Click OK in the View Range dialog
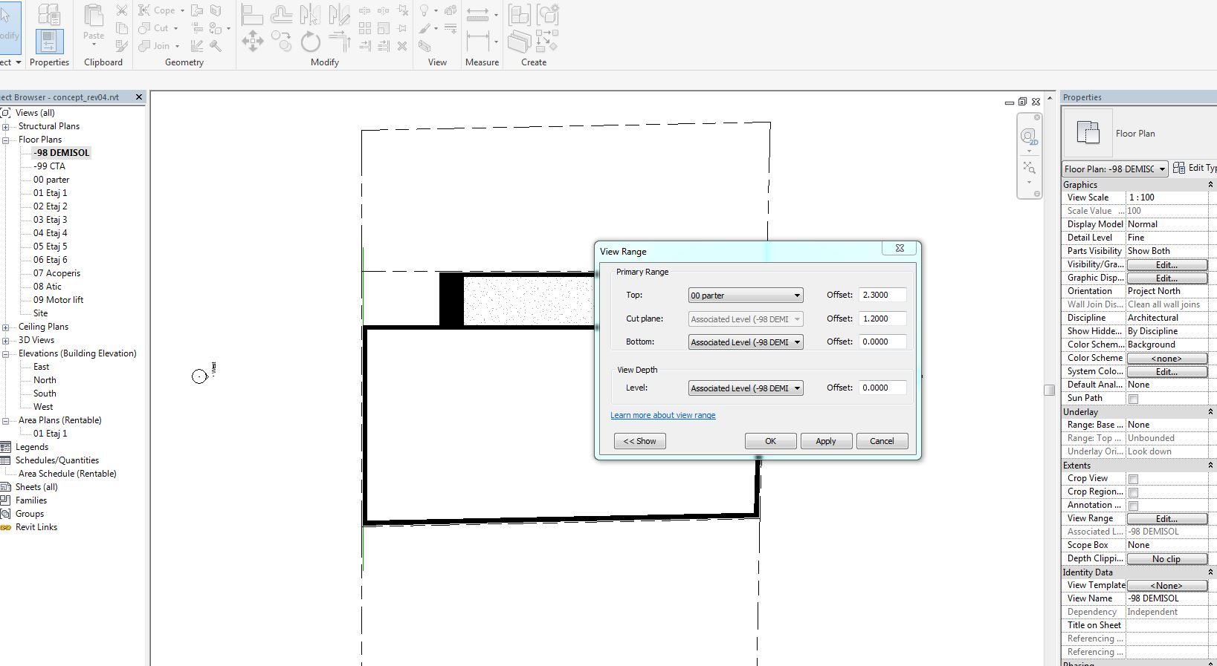1217x666 pixels. 771,441
